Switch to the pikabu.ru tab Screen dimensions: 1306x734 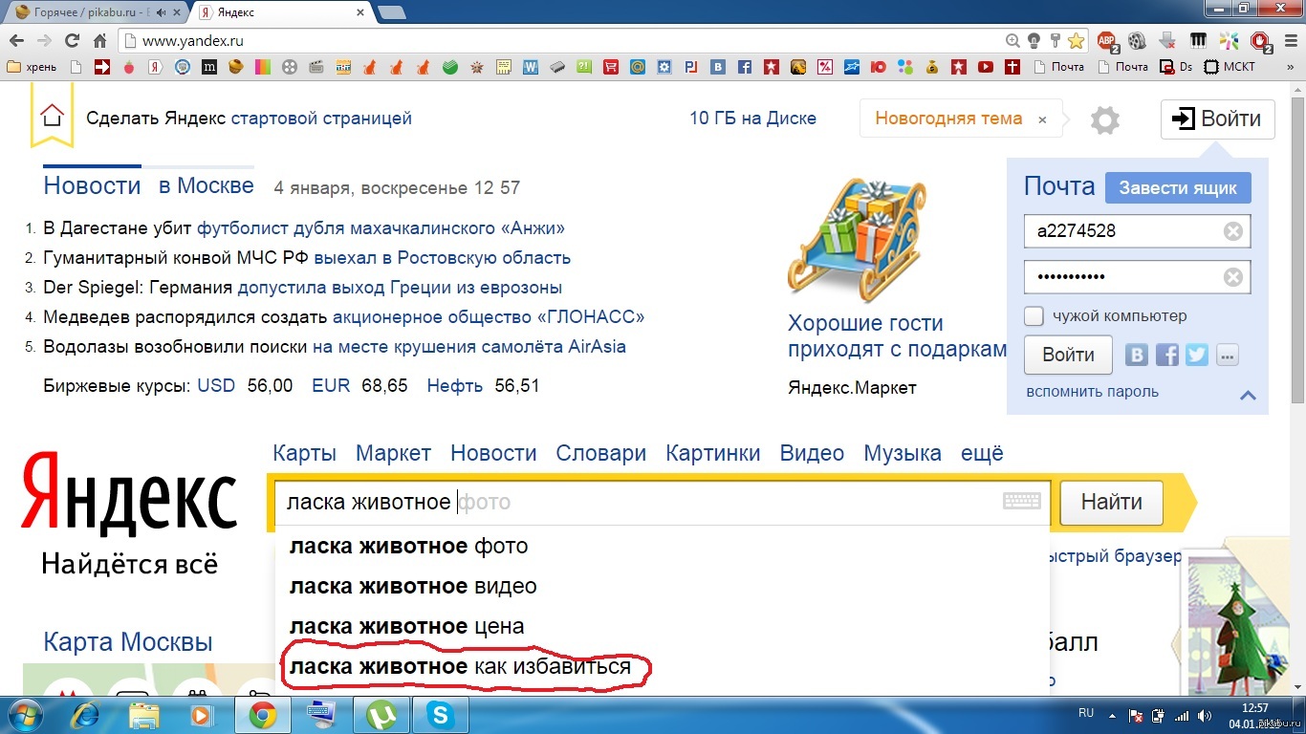[92, 12]
